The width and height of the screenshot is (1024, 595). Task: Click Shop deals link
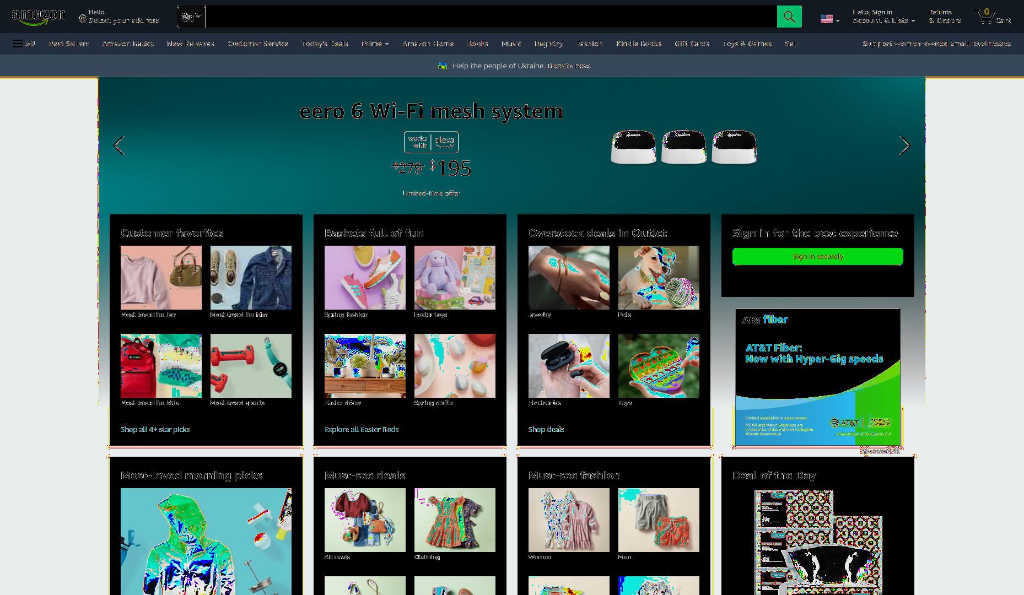[546, 429]
